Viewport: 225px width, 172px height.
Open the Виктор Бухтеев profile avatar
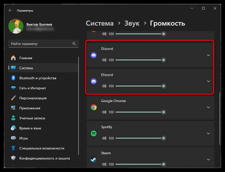16,26
